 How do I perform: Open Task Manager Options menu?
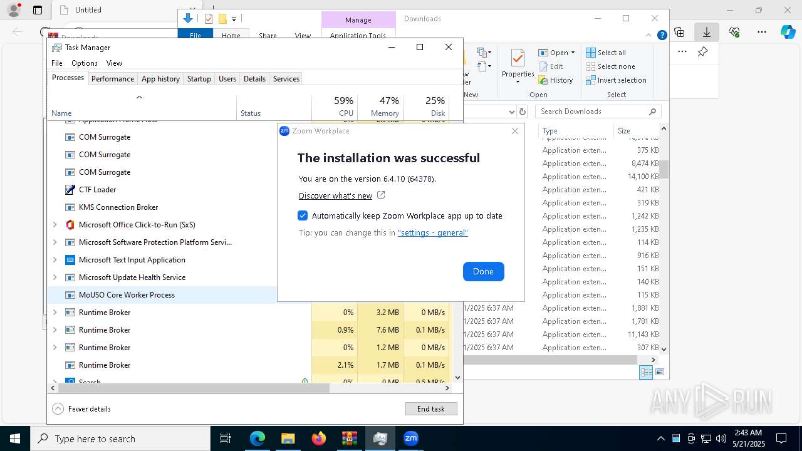(85, 63)
